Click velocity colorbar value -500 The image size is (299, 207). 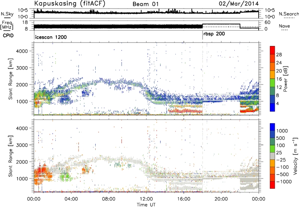[283, 174]
